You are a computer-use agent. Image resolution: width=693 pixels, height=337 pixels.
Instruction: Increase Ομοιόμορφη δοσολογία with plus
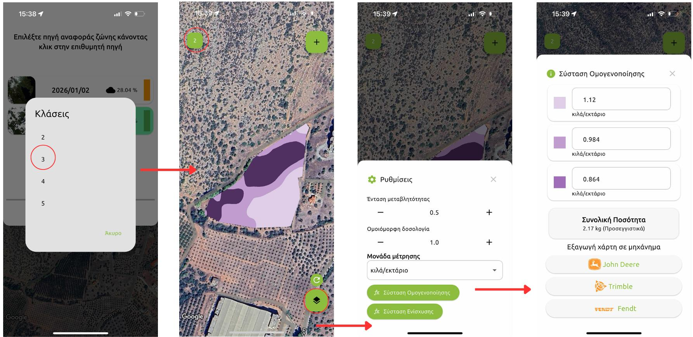point(489,242)
